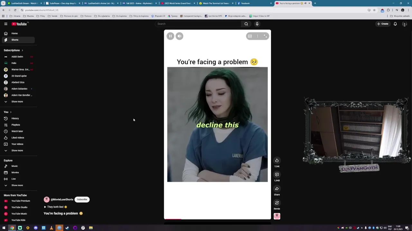Focus the YouTube search field

point(198,24)
